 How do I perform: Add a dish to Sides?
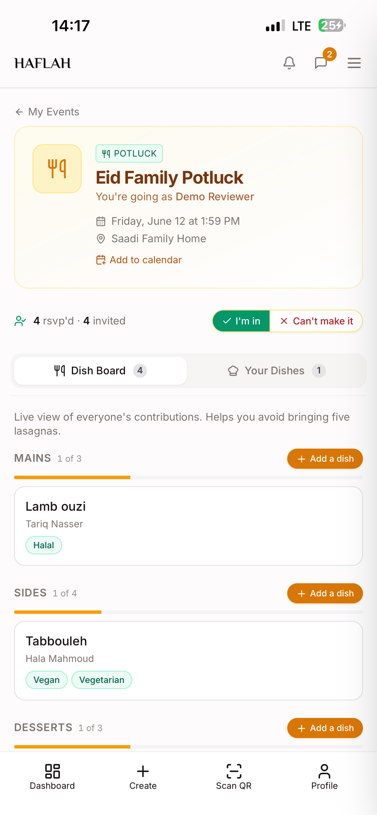325,593
